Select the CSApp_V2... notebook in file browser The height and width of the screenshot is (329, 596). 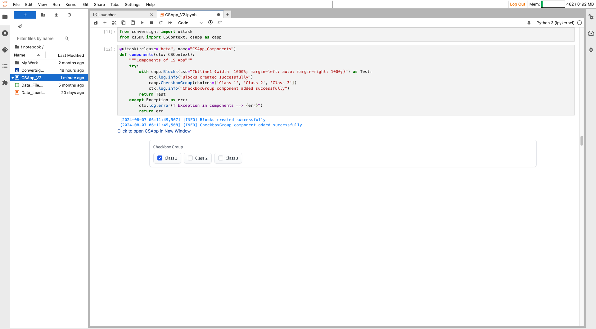(x=49, y=78)
